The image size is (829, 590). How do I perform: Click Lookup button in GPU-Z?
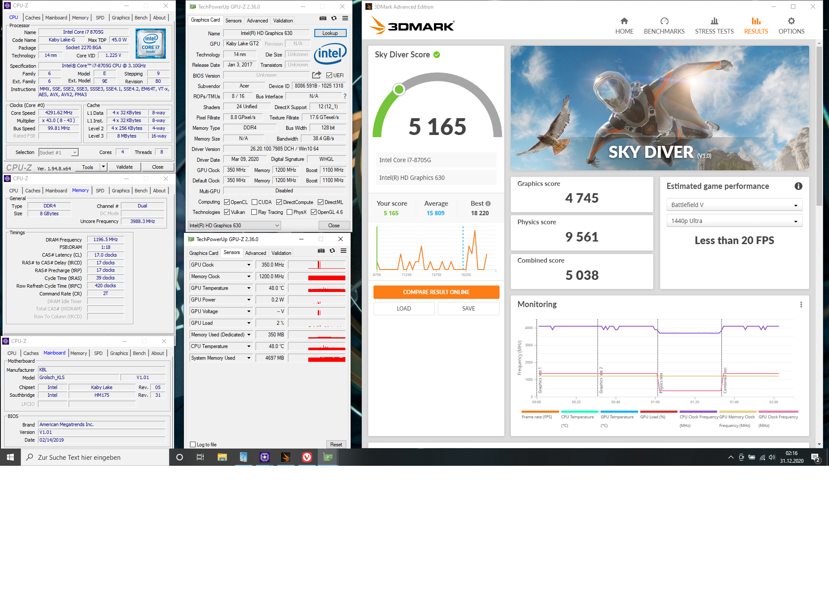coord(330,33)
